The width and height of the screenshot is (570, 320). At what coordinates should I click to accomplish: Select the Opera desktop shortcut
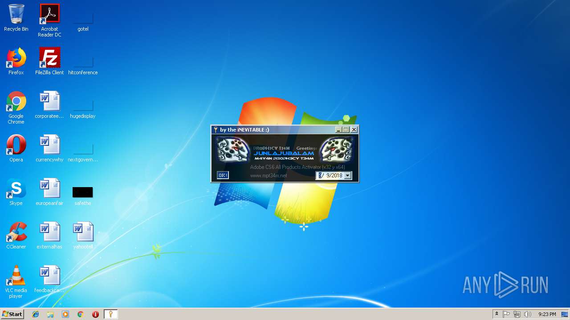16,148
